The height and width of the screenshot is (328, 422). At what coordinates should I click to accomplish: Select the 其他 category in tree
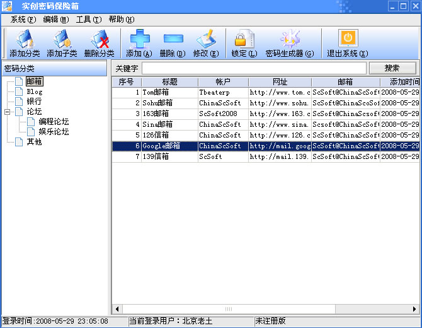coord(34,142)
